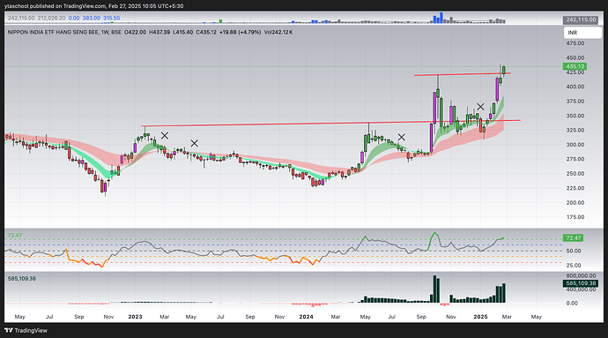Click the green 72.47 RSI axis label
The width and height of the screenshot is (608, 338).
coord(573,237)
